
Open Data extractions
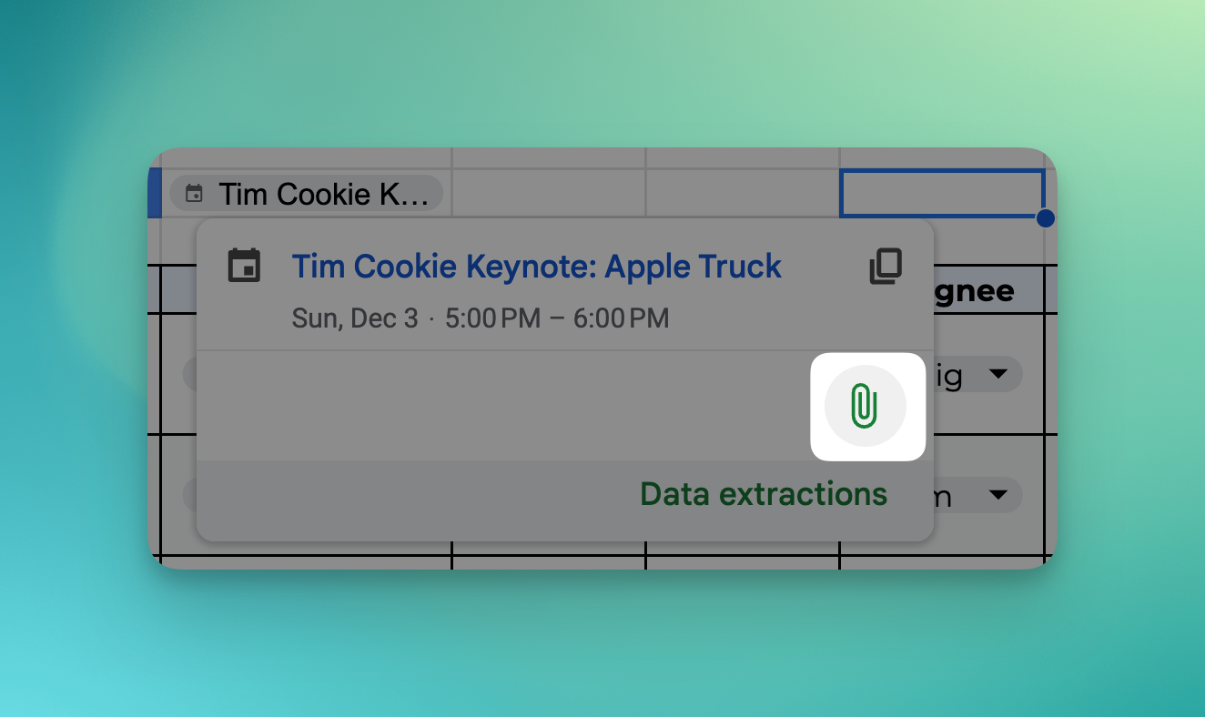[x=763, y=493]
